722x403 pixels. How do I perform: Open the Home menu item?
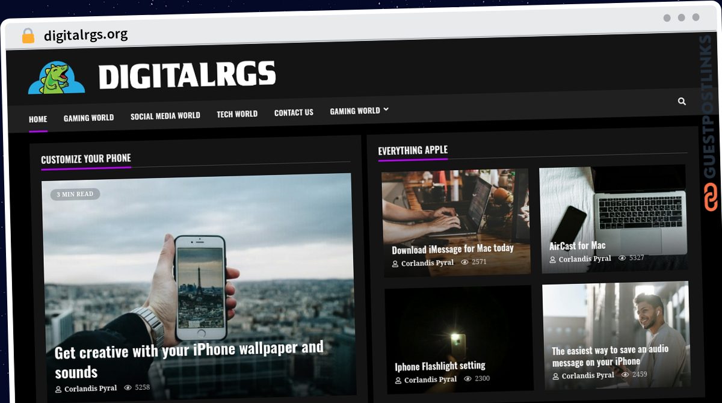point(38,119)
